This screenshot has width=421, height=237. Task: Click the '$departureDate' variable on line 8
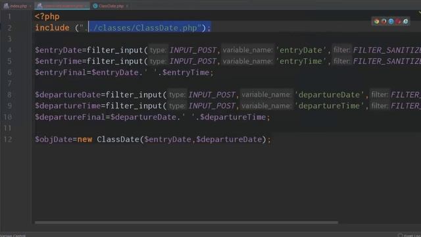68,95
